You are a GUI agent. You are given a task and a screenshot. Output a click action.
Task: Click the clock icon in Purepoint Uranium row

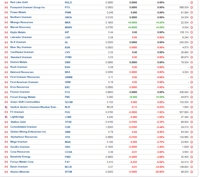[192, 7]
